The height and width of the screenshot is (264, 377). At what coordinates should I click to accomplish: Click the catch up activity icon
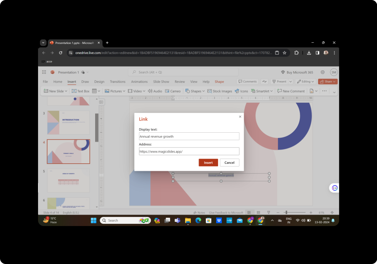tap(264, 82)
